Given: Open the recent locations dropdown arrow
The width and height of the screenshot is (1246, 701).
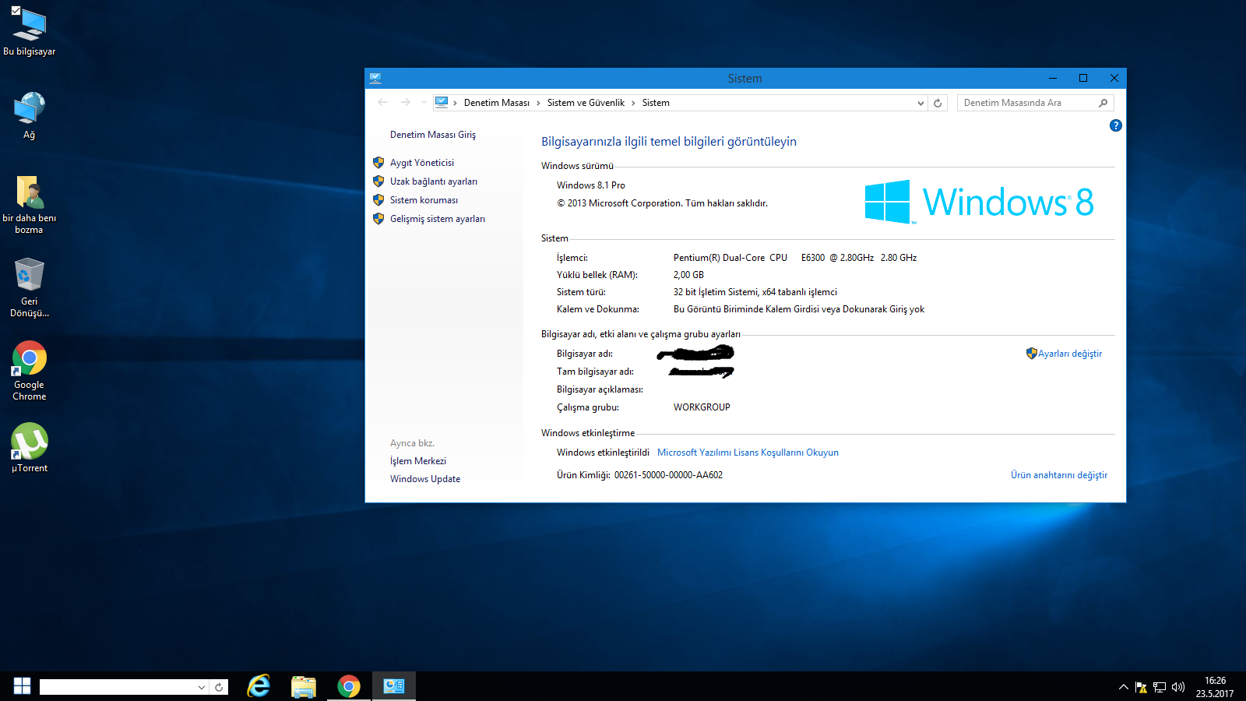Looking at the screenshot, I should tap(424, 102).
